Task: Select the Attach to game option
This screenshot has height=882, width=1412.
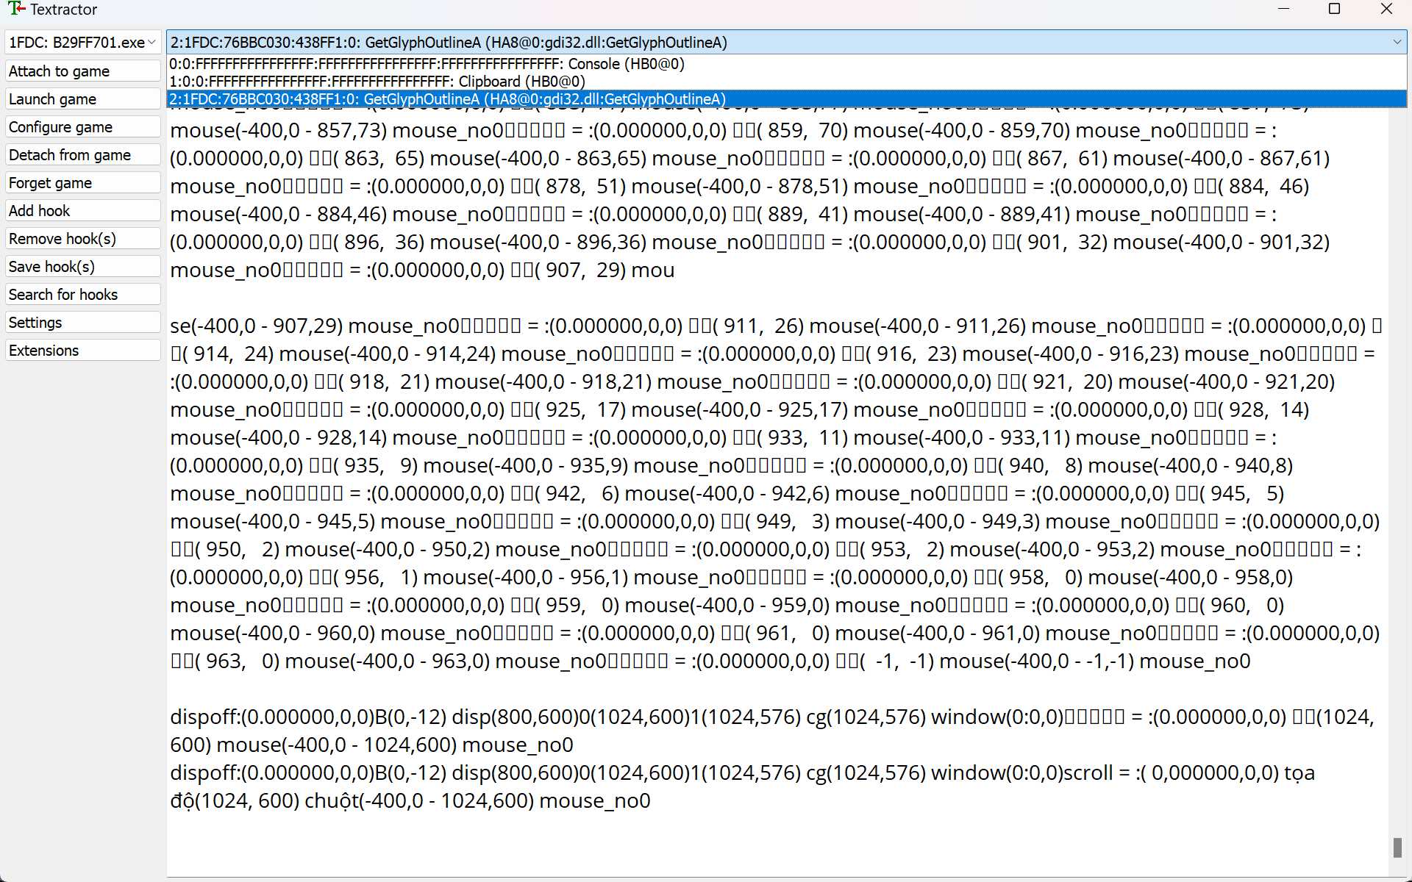Action: (x=82, y=71)
